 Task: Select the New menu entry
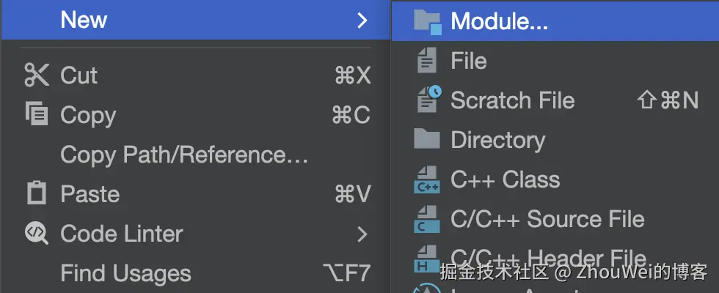[84, 21]
